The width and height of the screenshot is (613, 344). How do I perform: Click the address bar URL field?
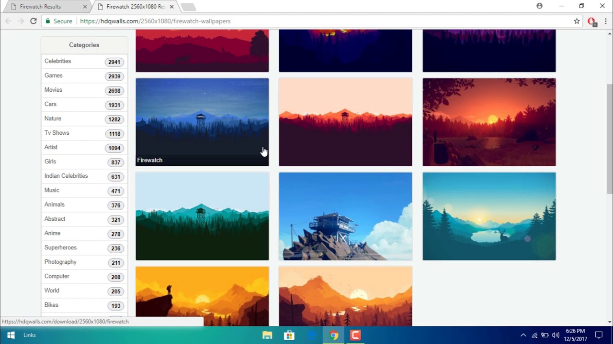[x=287, y=21]
